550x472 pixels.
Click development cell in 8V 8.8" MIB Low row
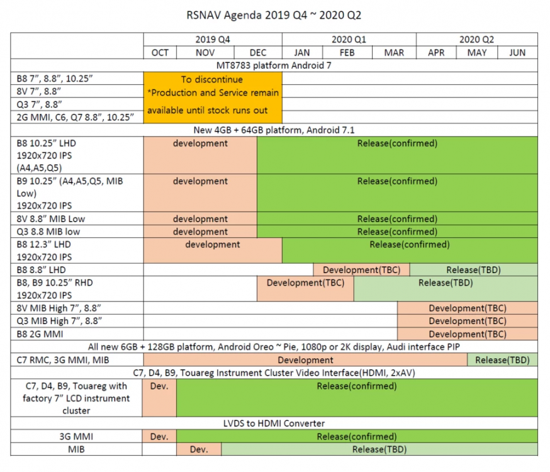[200, 219]
